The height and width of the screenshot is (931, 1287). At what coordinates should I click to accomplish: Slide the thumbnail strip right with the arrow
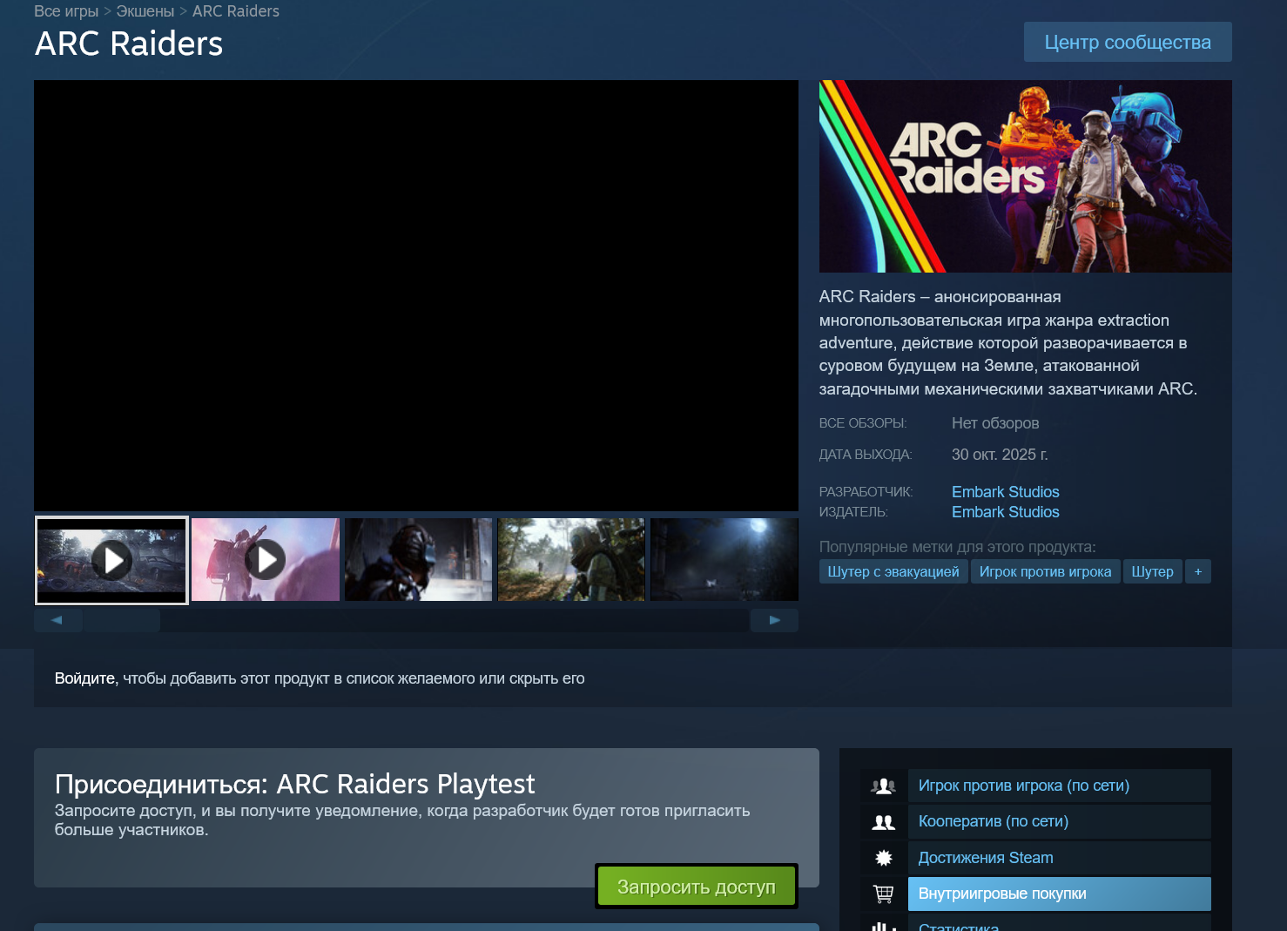(x=774, y=620)
